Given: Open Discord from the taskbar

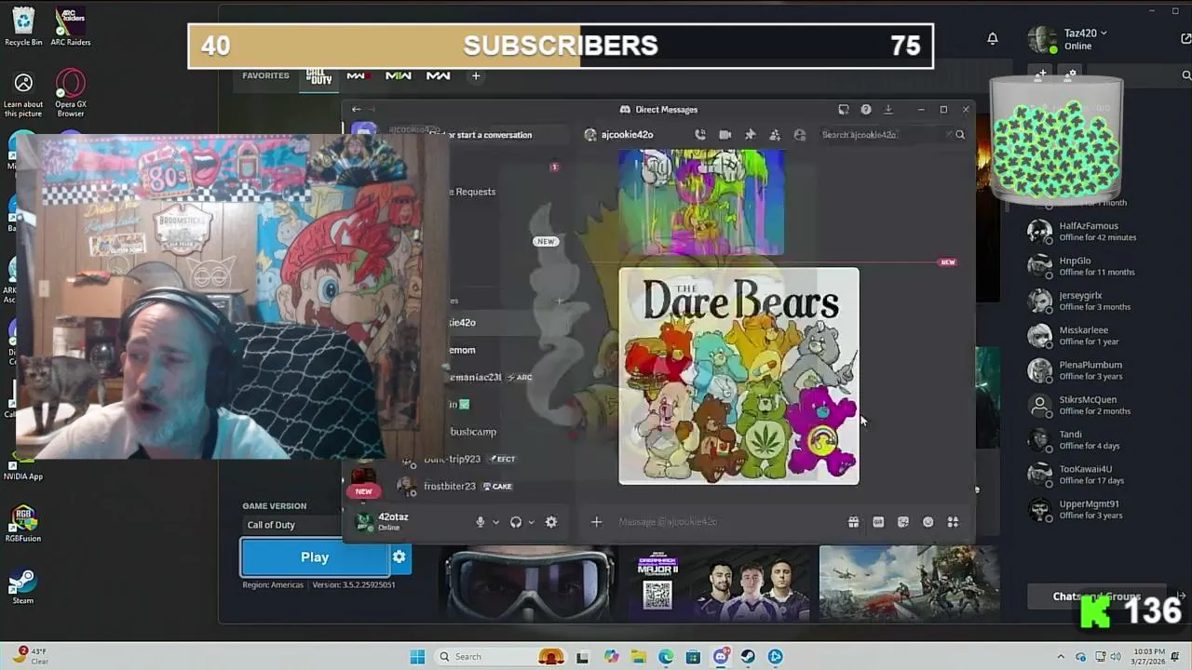Looking at the screenshot, I should pyautogui.click(x=721, y=657).
